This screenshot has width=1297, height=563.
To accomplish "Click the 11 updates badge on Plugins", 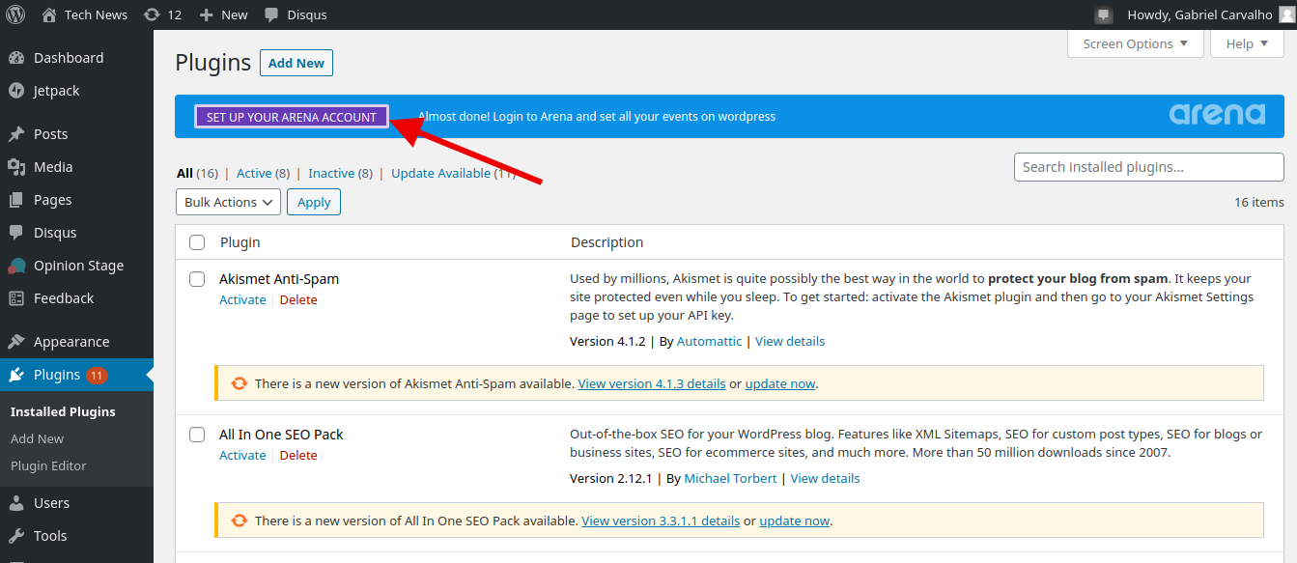I will click(x=97, y=375).
